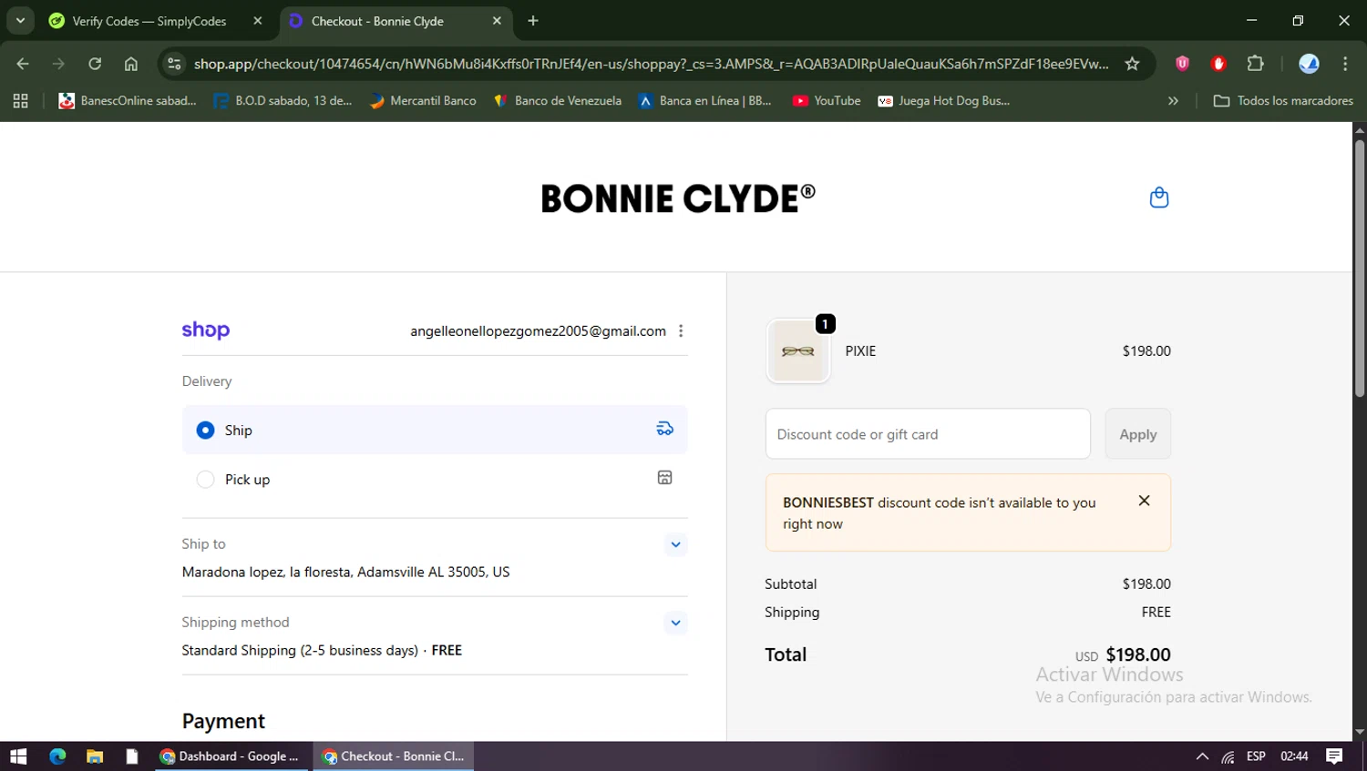Apply the discount code
This screenshot has width=1367, height=771.
pos(1138,434)
